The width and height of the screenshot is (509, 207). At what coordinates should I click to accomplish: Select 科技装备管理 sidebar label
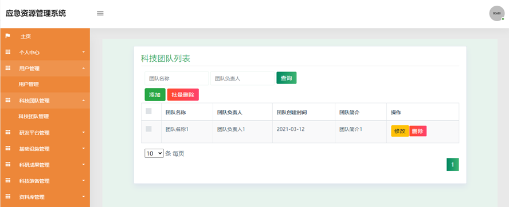34,181
